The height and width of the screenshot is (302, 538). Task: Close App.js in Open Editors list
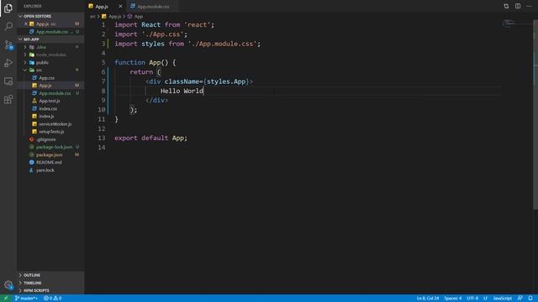click(26, 24)
